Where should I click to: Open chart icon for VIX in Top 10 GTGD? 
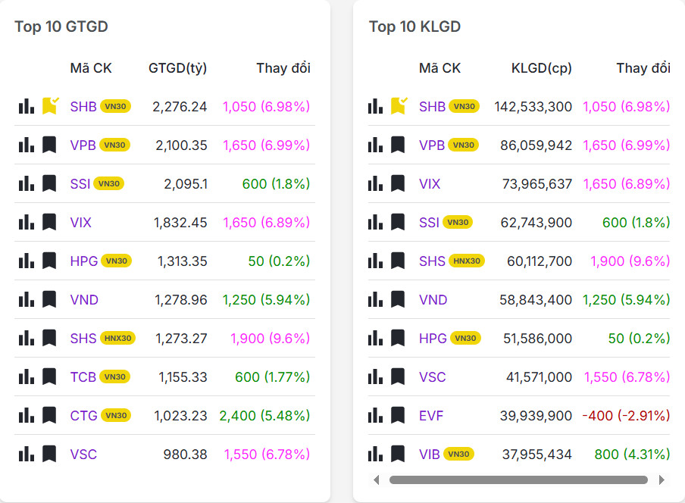coord(27,222)
